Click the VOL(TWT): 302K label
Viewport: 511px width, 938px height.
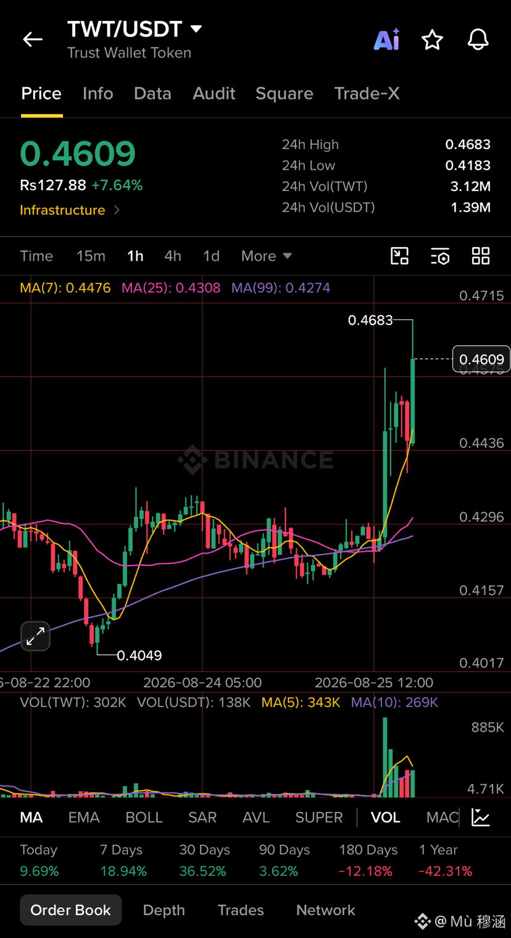(x=73, y=703)
